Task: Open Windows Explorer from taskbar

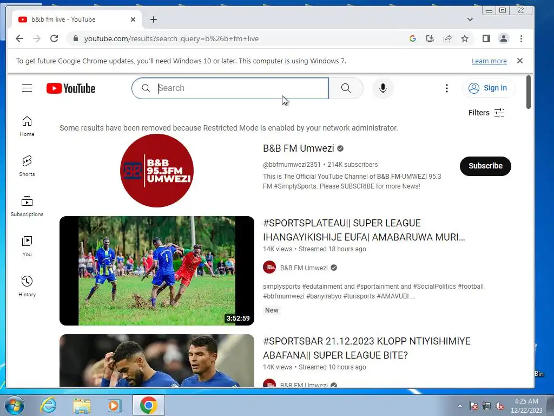Action: [82, 405]
